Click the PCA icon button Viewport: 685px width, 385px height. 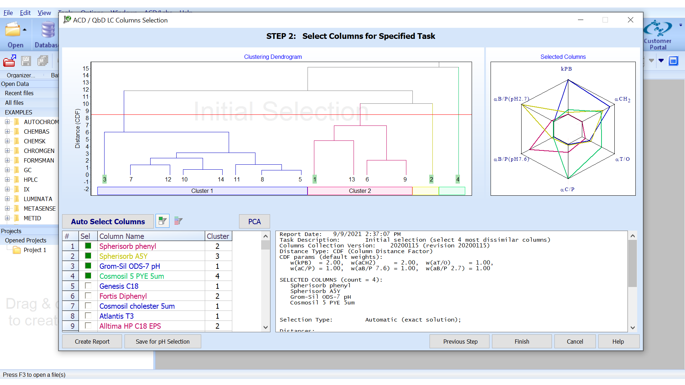pyautogui.click(x=254, y=221)
